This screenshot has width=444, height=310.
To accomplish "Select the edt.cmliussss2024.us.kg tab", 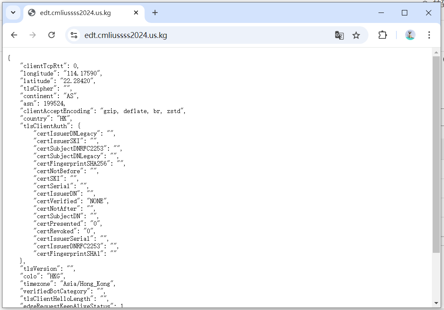I will 75,13.
